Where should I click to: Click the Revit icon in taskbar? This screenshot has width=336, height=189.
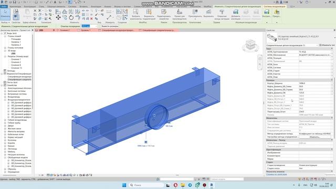pyautogui.click(x=212, y=185)
